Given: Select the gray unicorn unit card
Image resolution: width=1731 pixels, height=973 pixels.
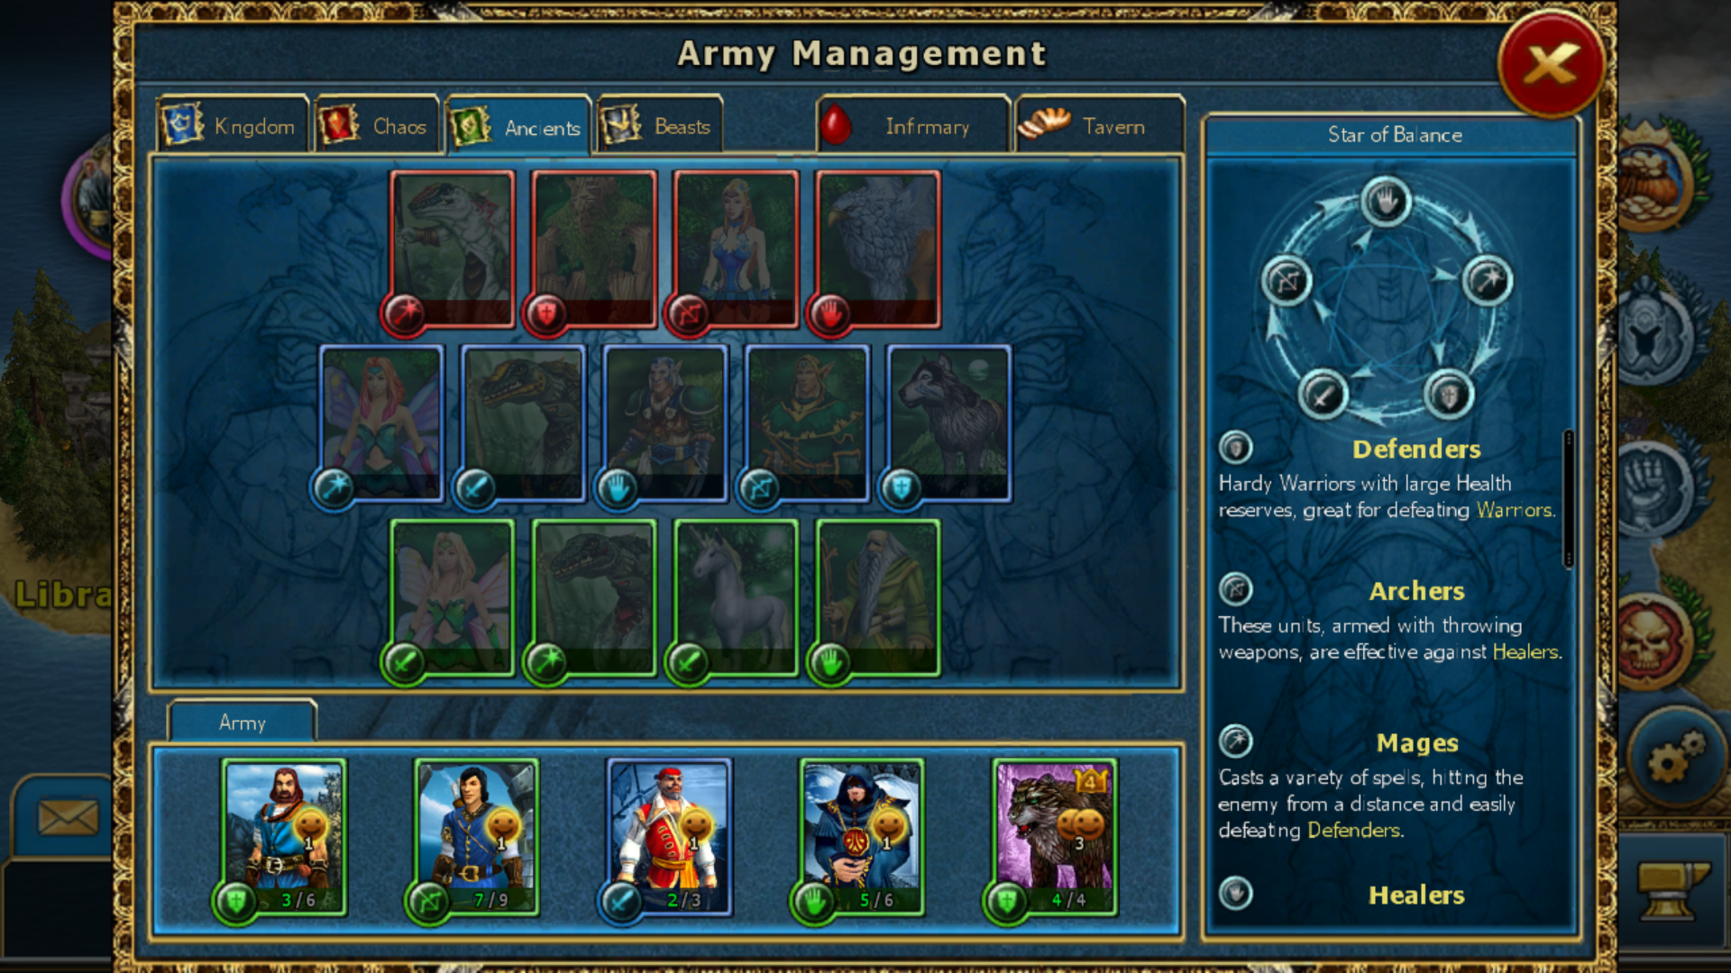Looking at the screenshot, I should pos(736,597).
